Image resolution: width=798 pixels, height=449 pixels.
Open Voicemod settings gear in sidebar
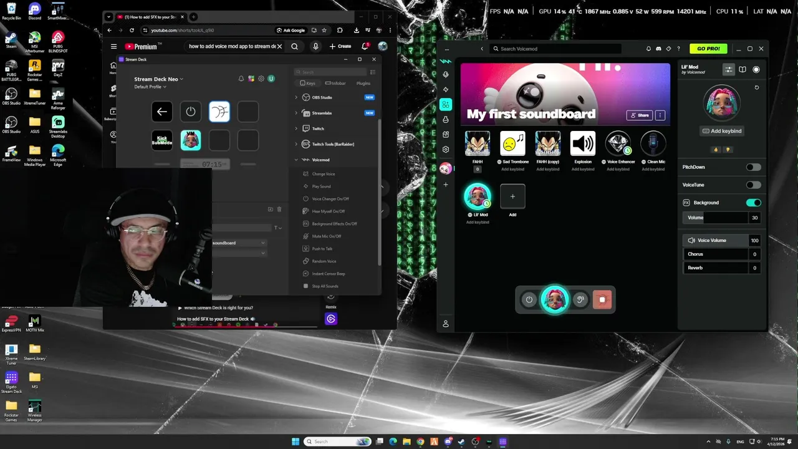445,150
